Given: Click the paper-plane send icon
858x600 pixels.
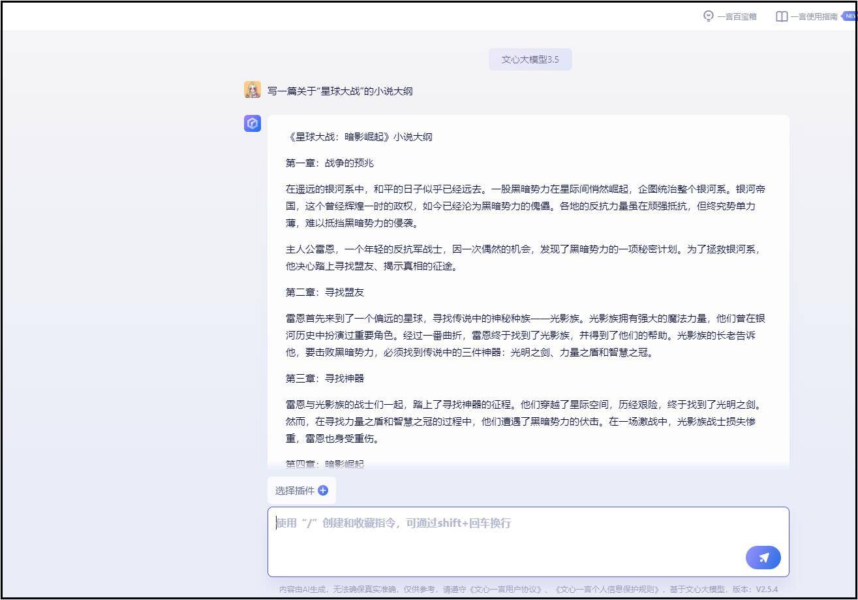Looking at the screenshot, I should click(x=763, y=557).
